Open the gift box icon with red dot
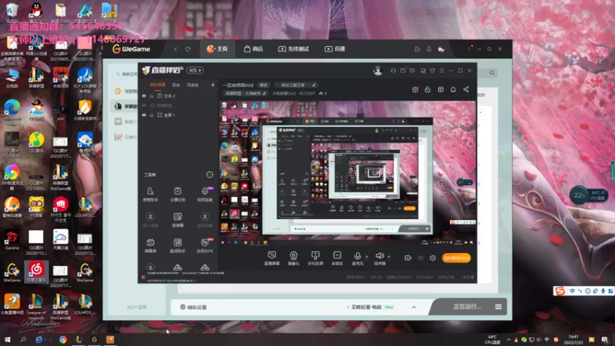Viewport: 615px width, 346px height. point(415,89)
